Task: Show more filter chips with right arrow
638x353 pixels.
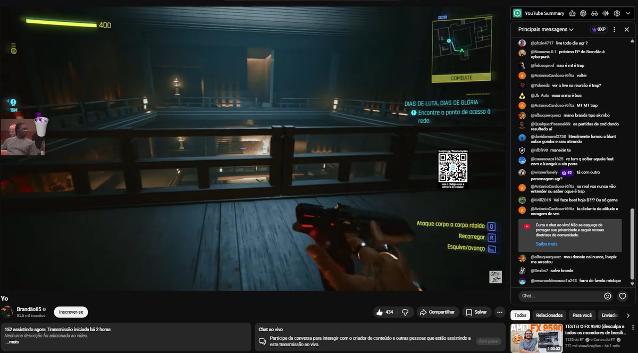Action: (x=628, y=315)
